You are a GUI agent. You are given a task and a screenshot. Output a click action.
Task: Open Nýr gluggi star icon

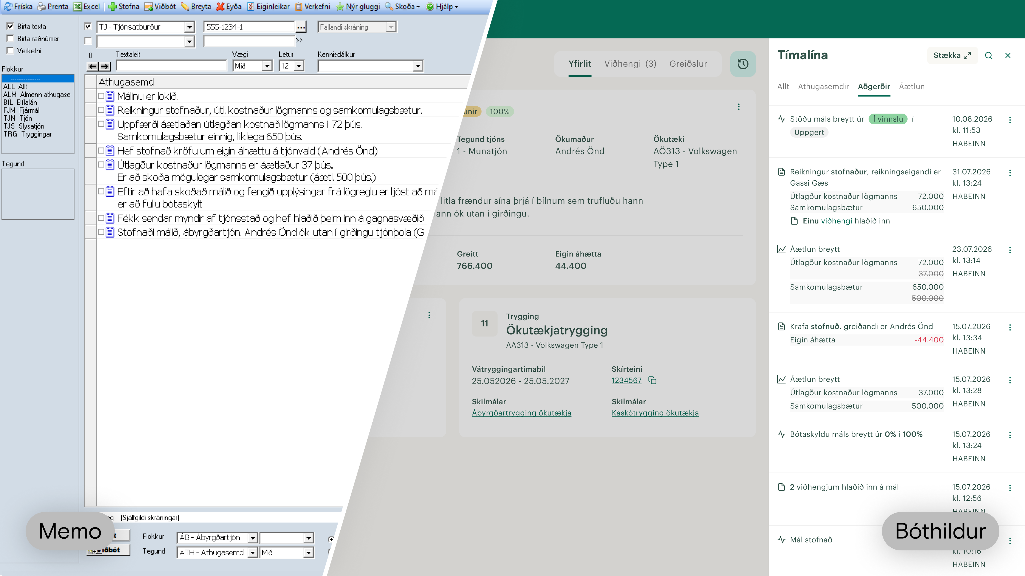[340, 6]
